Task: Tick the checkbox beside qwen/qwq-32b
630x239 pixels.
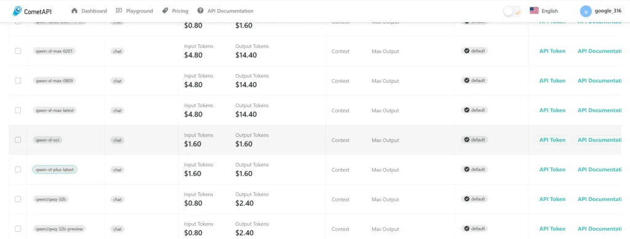Action: [x=18, y=199]
